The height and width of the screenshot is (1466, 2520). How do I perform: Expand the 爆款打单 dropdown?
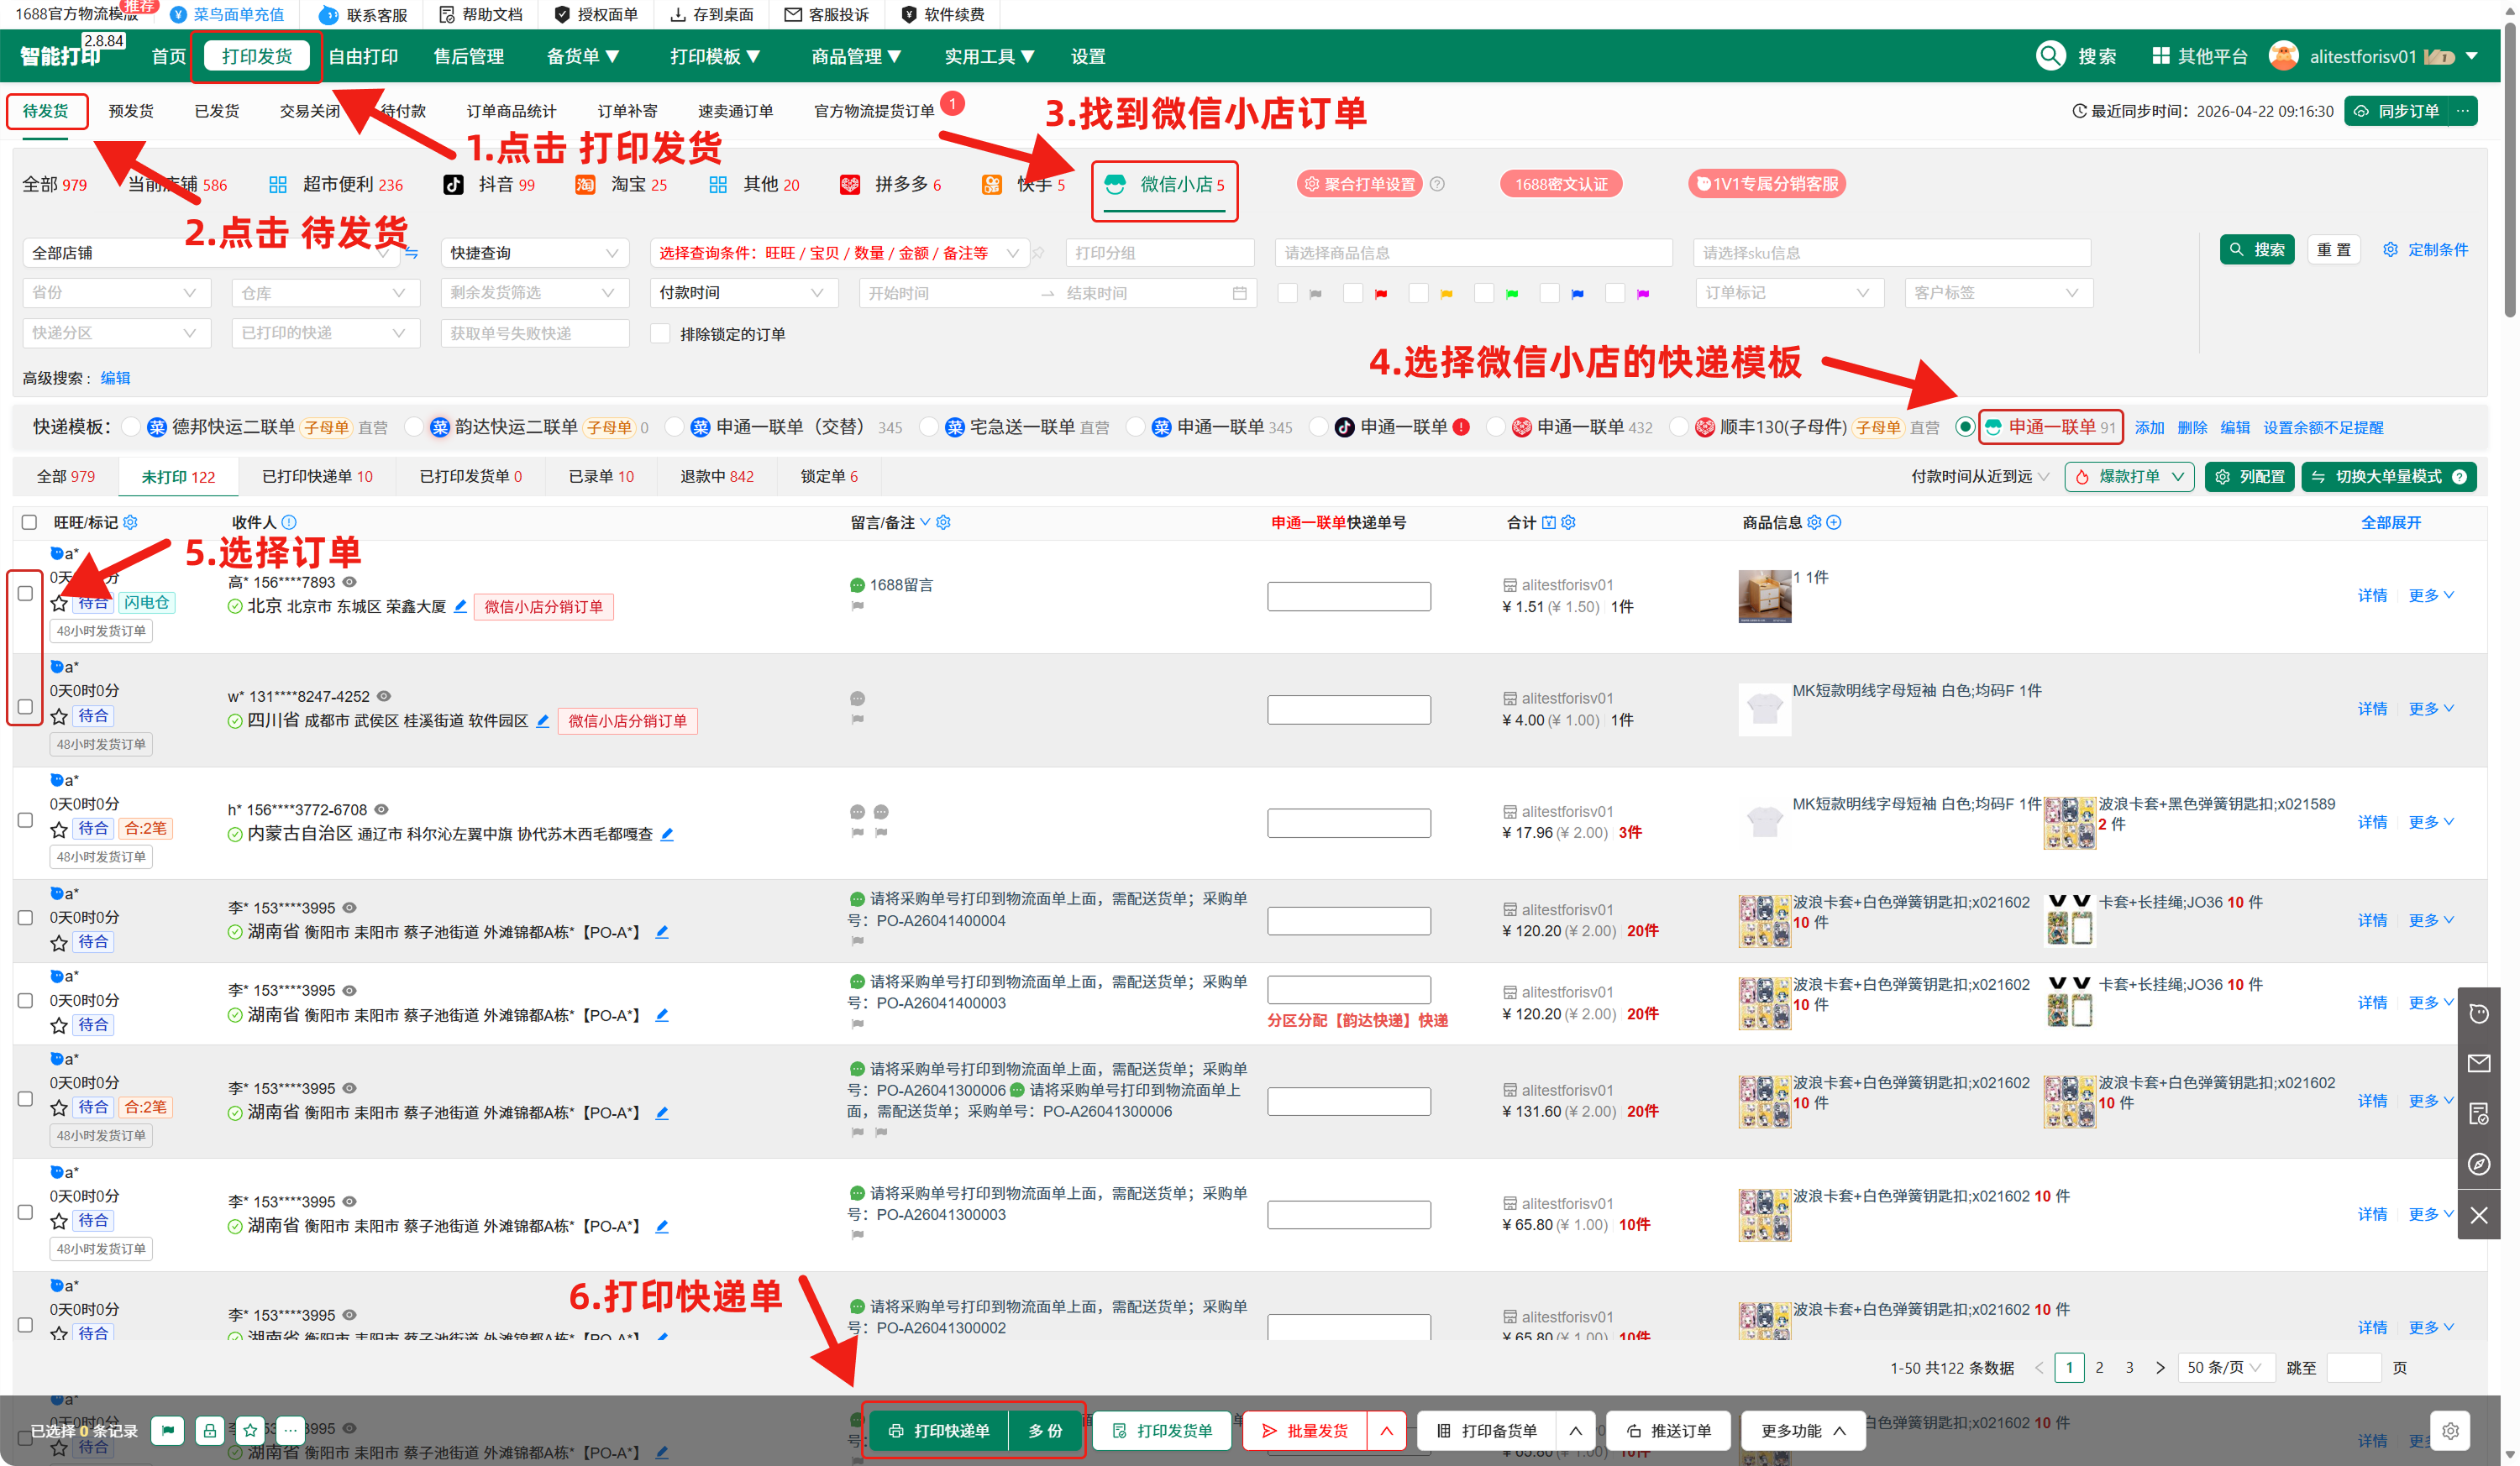click(x=2177, y=477)
